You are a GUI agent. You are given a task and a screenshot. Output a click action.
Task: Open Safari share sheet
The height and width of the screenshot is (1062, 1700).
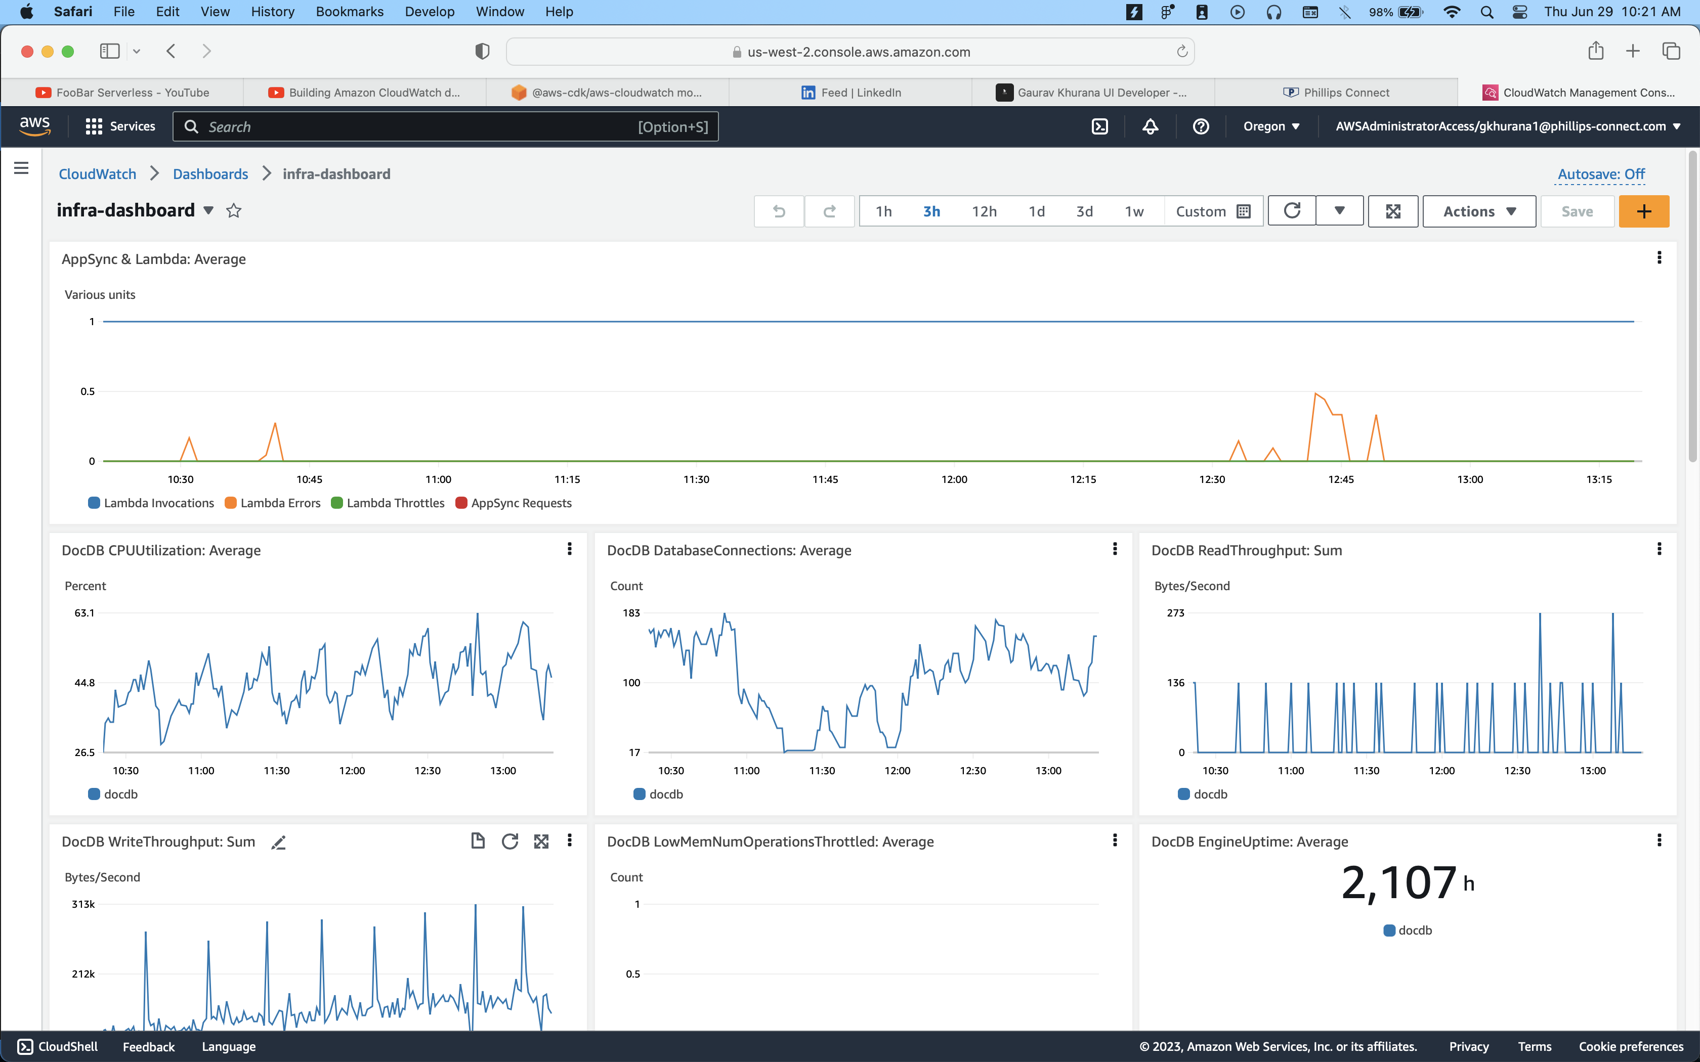click(1595, 51)
